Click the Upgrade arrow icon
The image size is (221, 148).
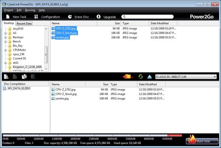(x=98, y=17)
